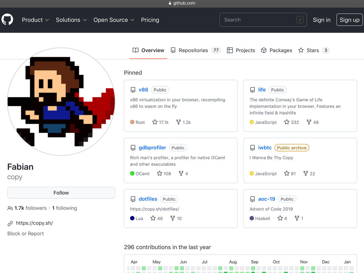Open the aoc-19 repository link
Image resolution: width=364 pixels, height=273 pixels.
pyautogui.click(x=267, y=199)
